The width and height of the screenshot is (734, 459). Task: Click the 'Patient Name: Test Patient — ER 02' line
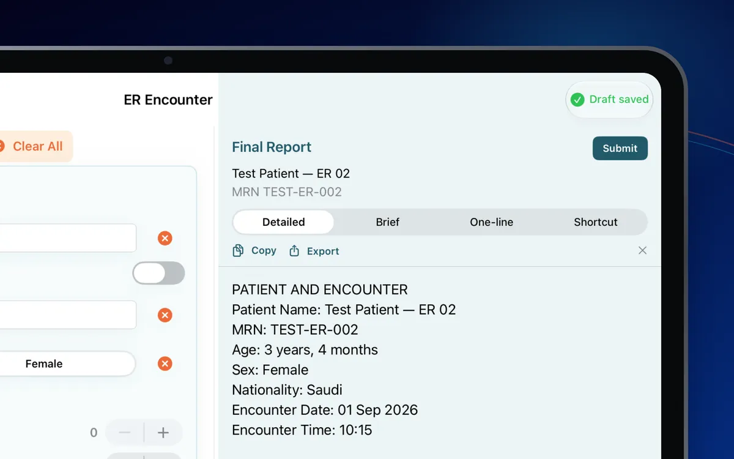click(344, 310)
